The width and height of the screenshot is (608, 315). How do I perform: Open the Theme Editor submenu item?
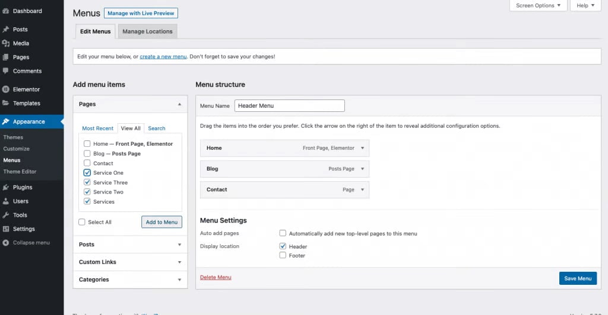(20, 172)
